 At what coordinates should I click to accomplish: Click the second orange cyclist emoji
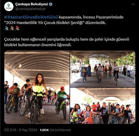[x=12, y=28]
